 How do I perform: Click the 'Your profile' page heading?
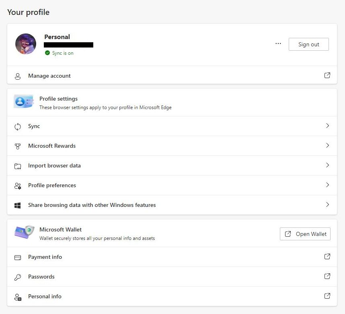[x=29, y=12]
